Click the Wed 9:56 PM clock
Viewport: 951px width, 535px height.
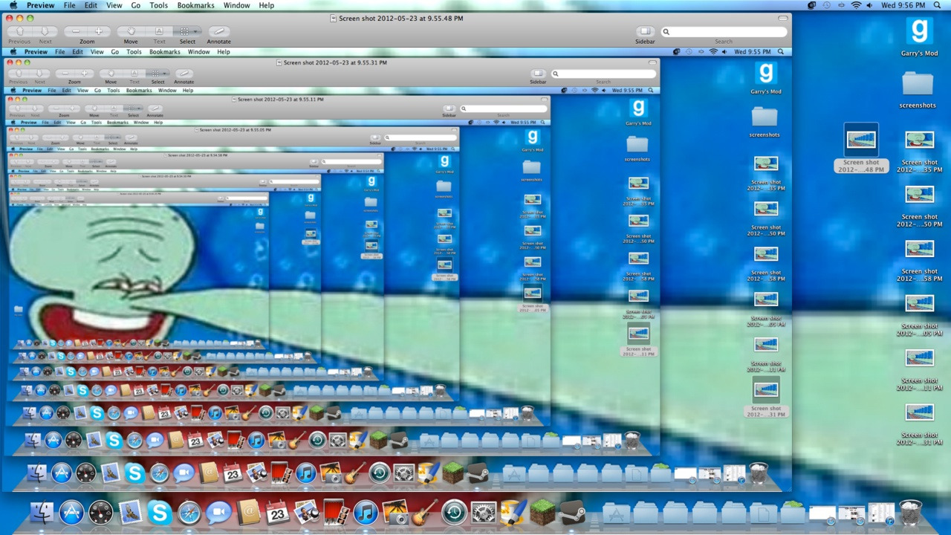pos(904,5)
